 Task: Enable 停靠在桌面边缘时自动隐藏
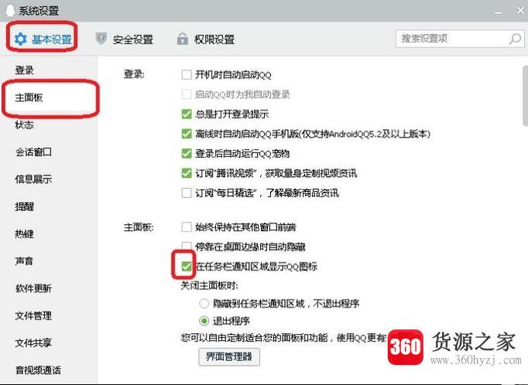(x=187, y=247)
